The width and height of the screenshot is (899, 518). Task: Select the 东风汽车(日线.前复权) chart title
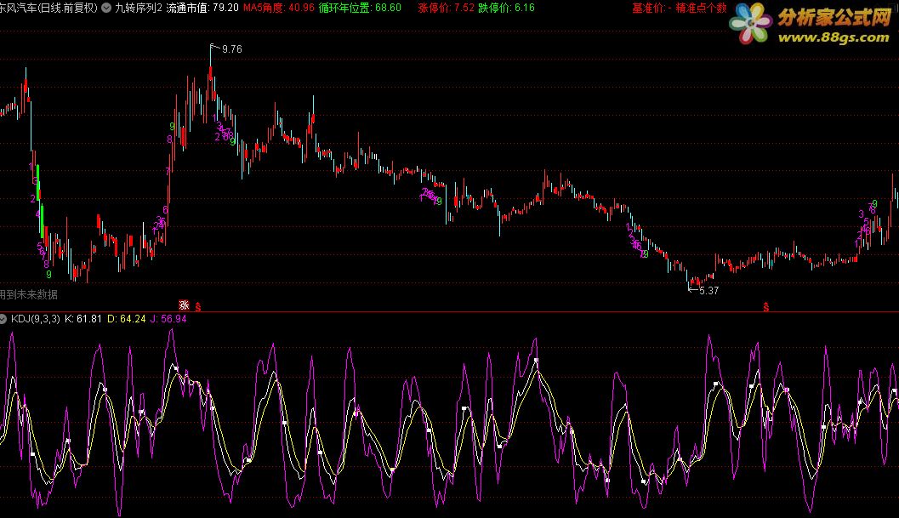48,8
